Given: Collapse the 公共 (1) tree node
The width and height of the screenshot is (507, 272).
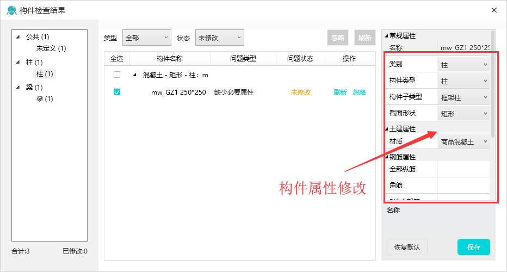Looking at the screenshot, I should pyautogui.click(x=18, y=37).
